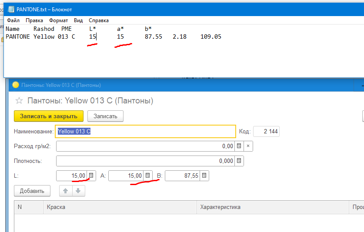
Task: Click the b* header text in Notepad
Action: tap(148, 29)
